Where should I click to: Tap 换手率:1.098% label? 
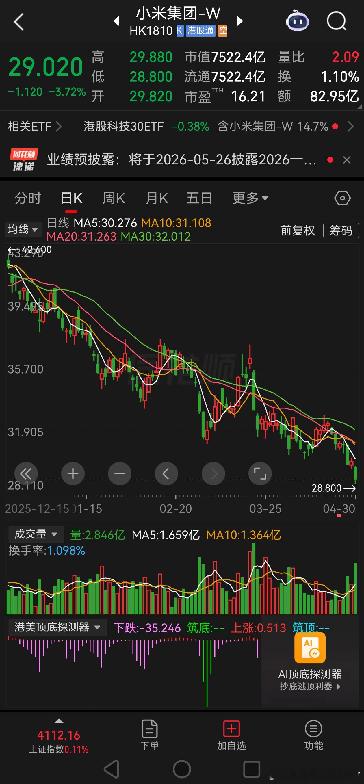[x=47, y=551]
